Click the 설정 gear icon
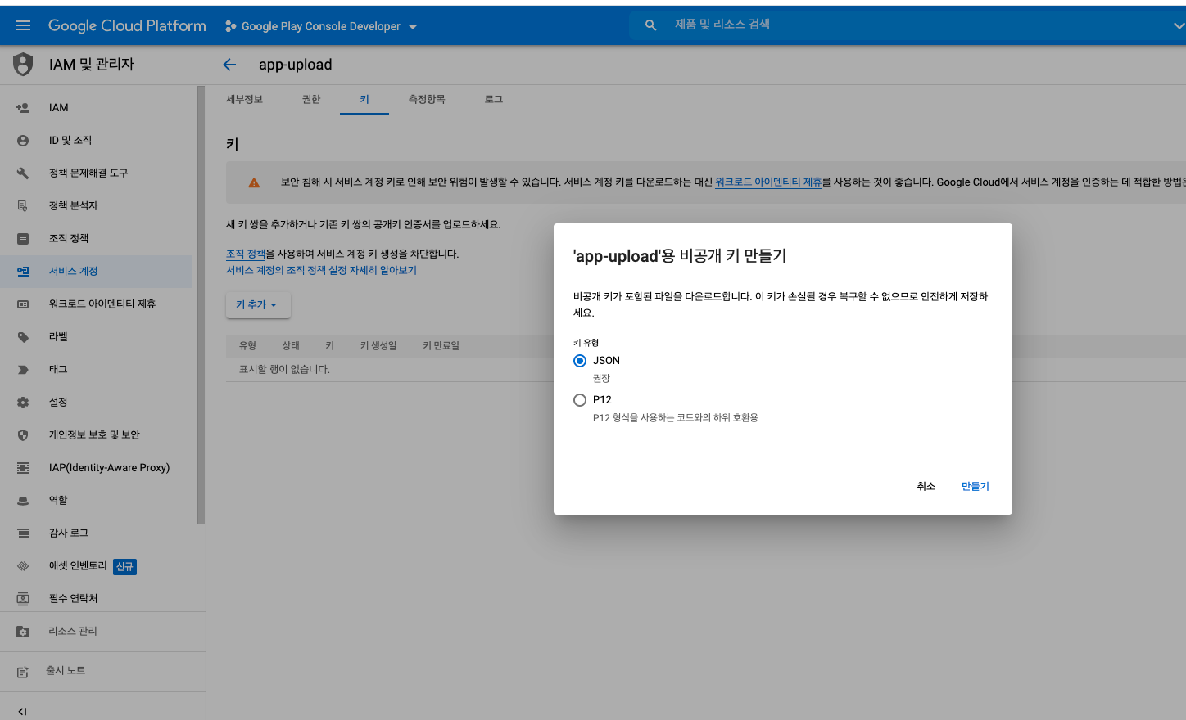The height and width of the screenshot is (720, 1186). click(x=23, y=402)
